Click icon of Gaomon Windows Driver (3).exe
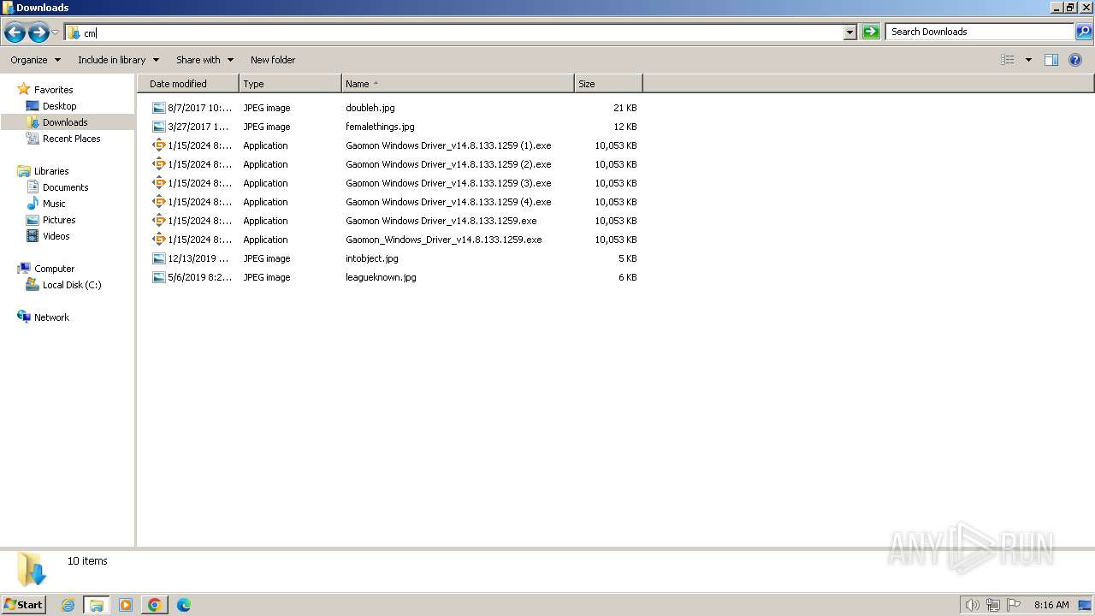 tap(158, 183)
